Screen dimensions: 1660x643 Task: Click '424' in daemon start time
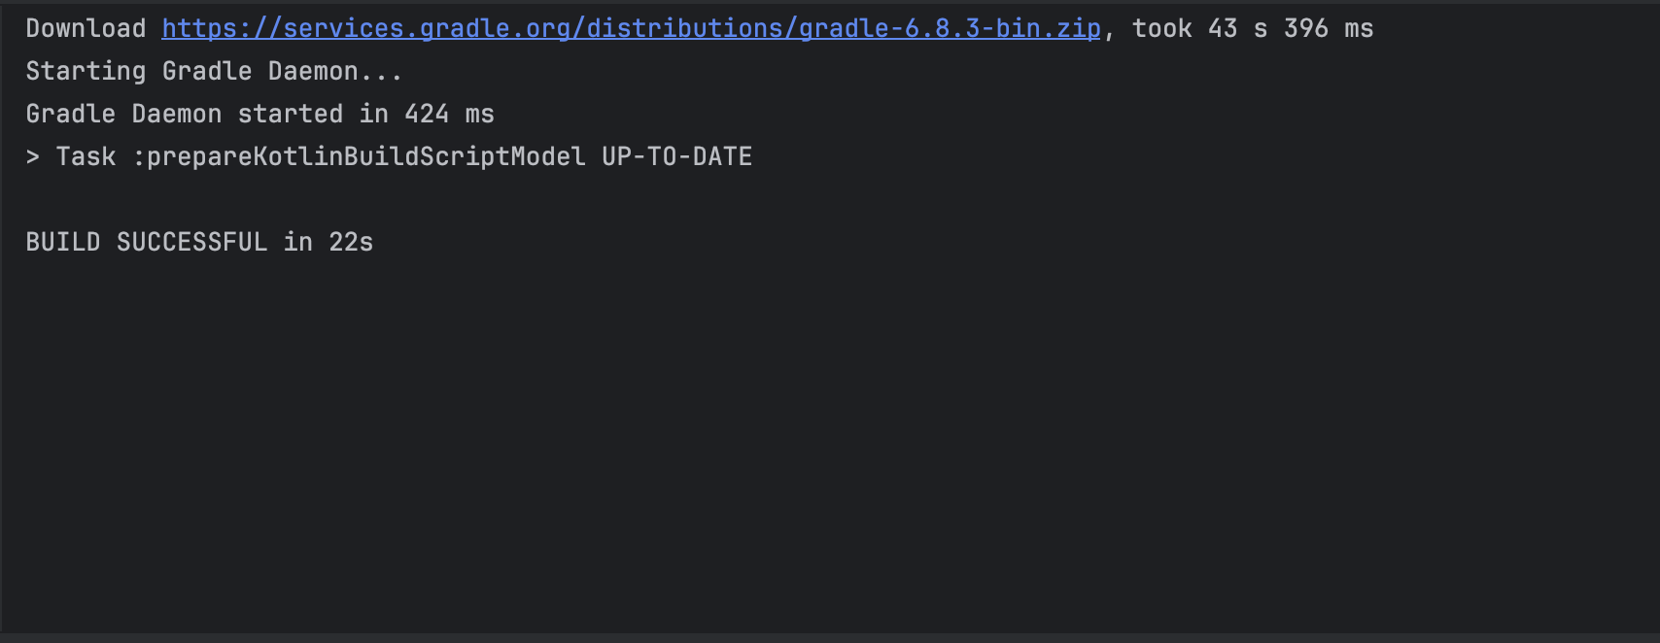(x=427, y=115)
